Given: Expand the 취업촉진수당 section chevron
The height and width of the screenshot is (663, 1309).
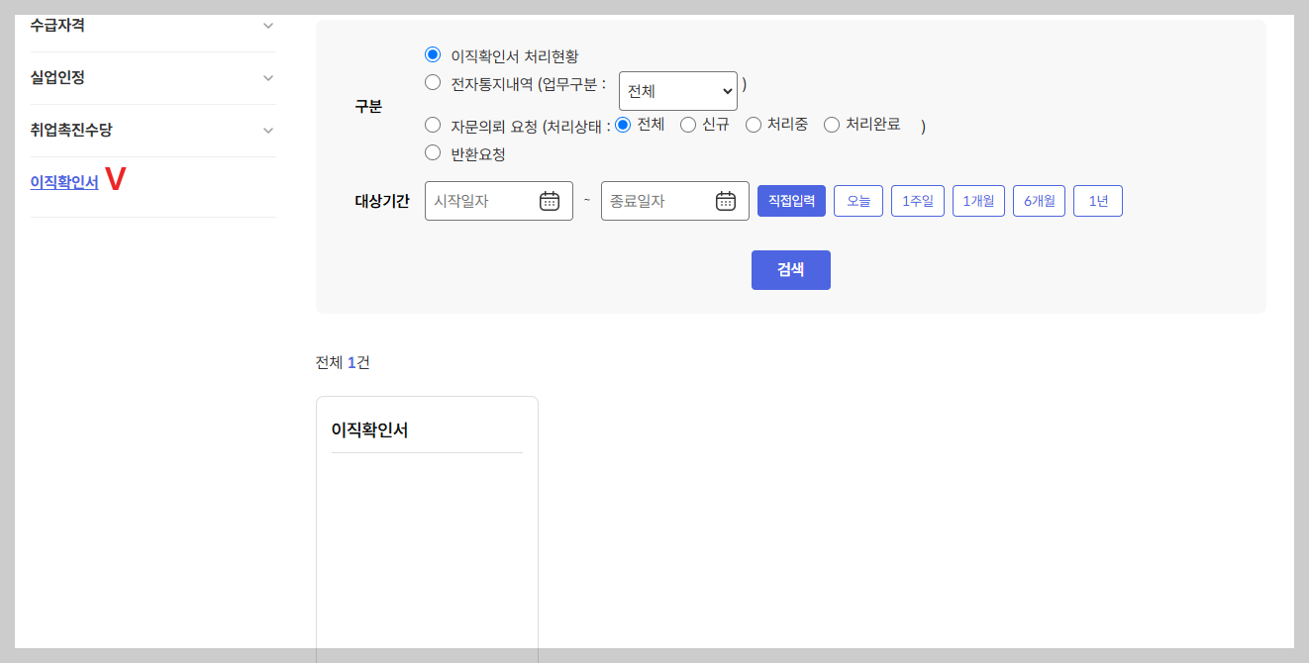Looking at the screenshot, I should tap(267, 130).
